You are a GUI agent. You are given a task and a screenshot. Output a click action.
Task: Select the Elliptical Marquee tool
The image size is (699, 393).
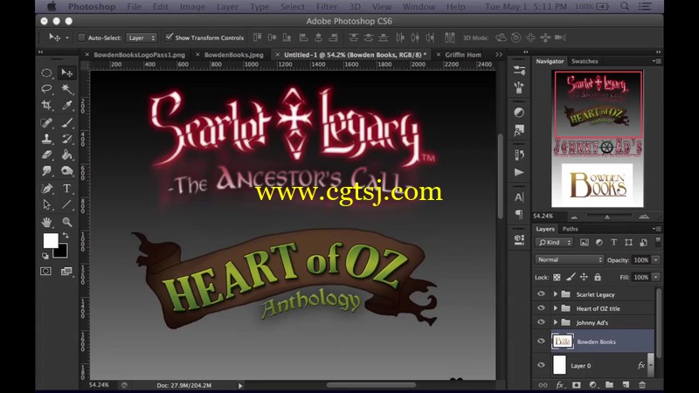pyautogui.click(x=46, y=72)
